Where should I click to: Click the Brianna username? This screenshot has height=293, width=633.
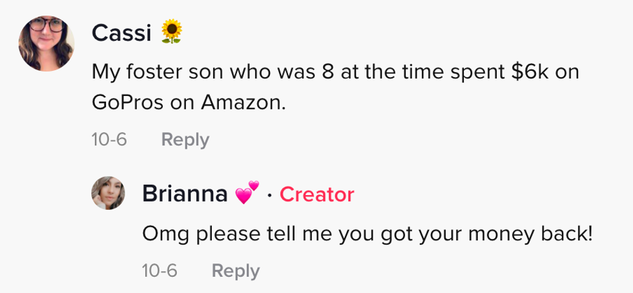[184, 194]
